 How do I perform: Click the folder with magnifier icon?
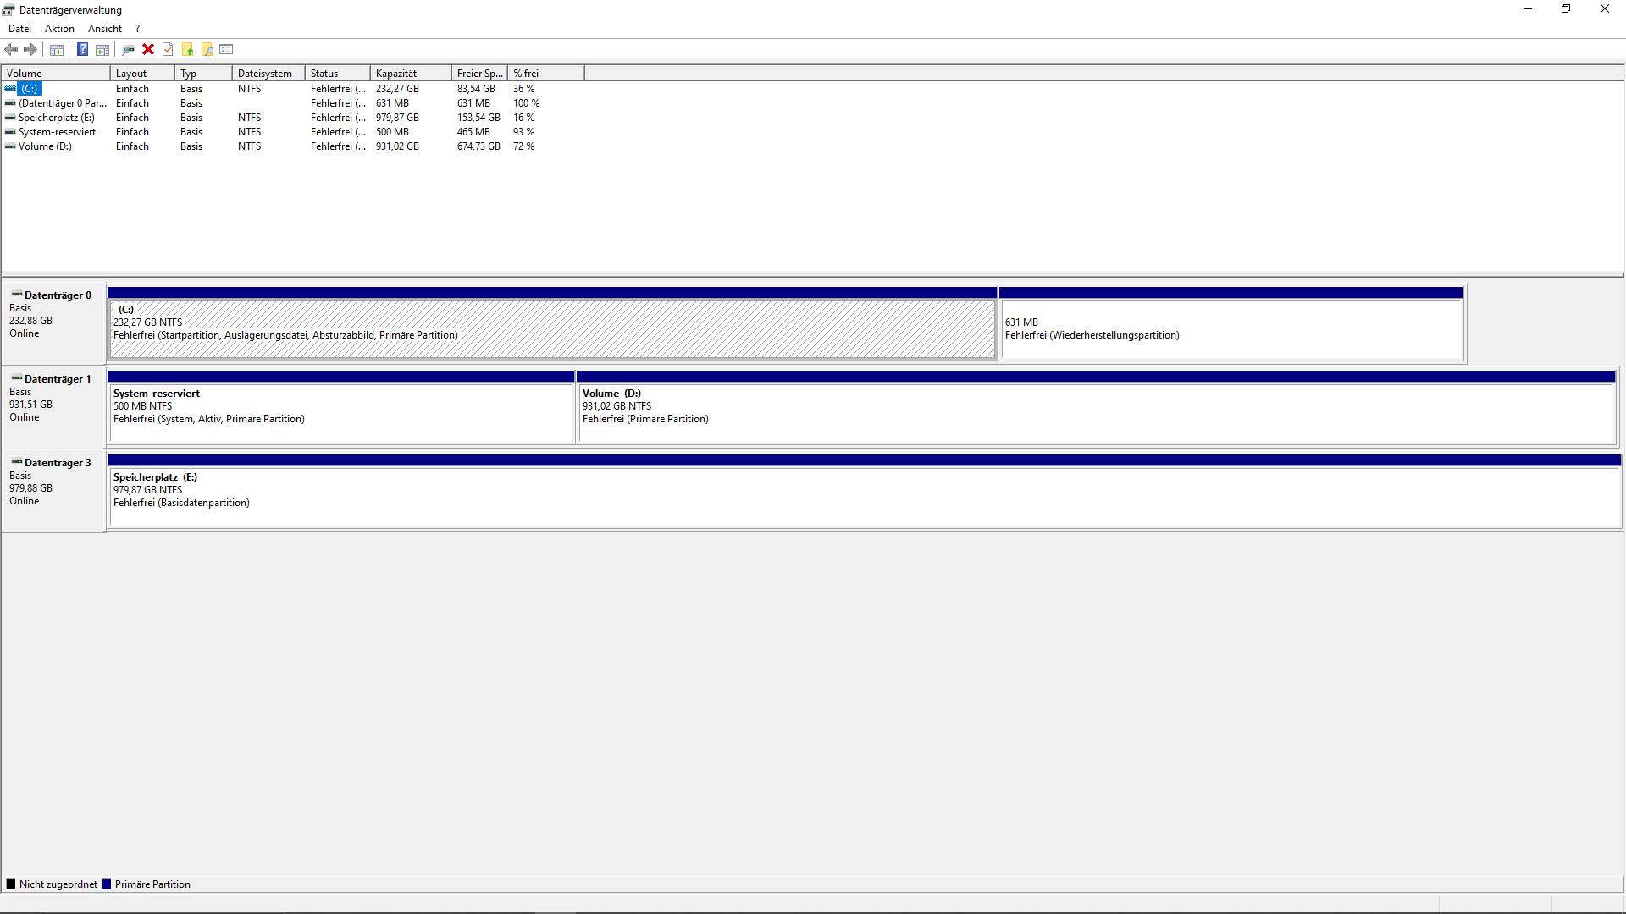(x=207, y=49)
